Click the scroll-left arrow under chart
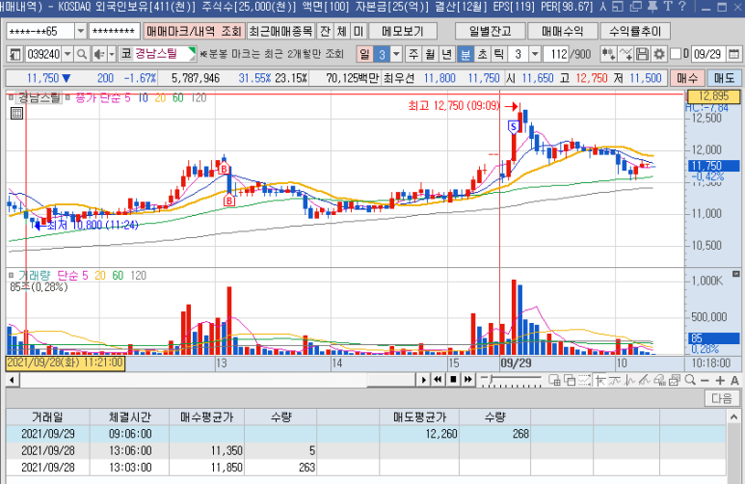This screenshot has width=745, height=484. point(12,380)
